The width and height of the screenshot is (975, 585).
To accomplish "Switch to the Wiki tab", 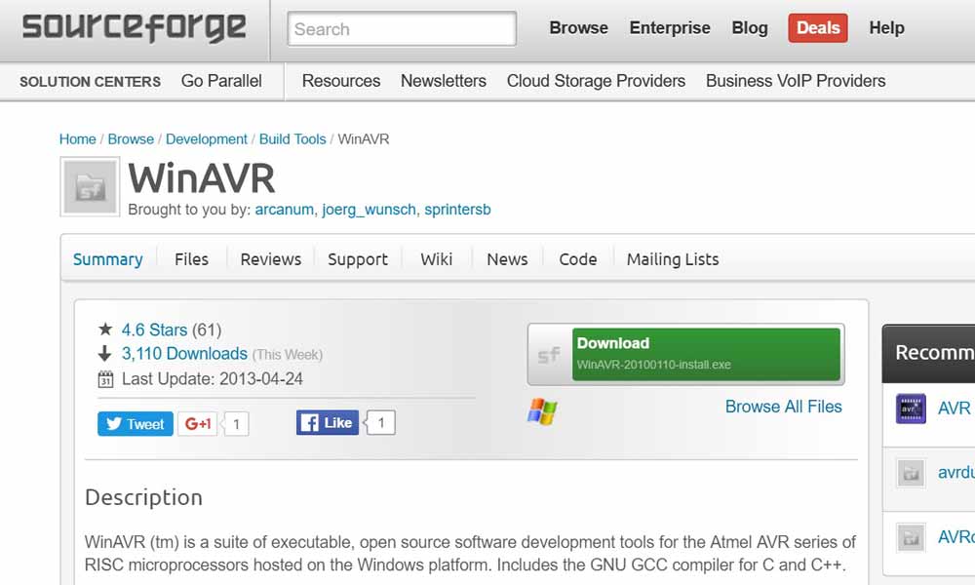I will [436, 259].
